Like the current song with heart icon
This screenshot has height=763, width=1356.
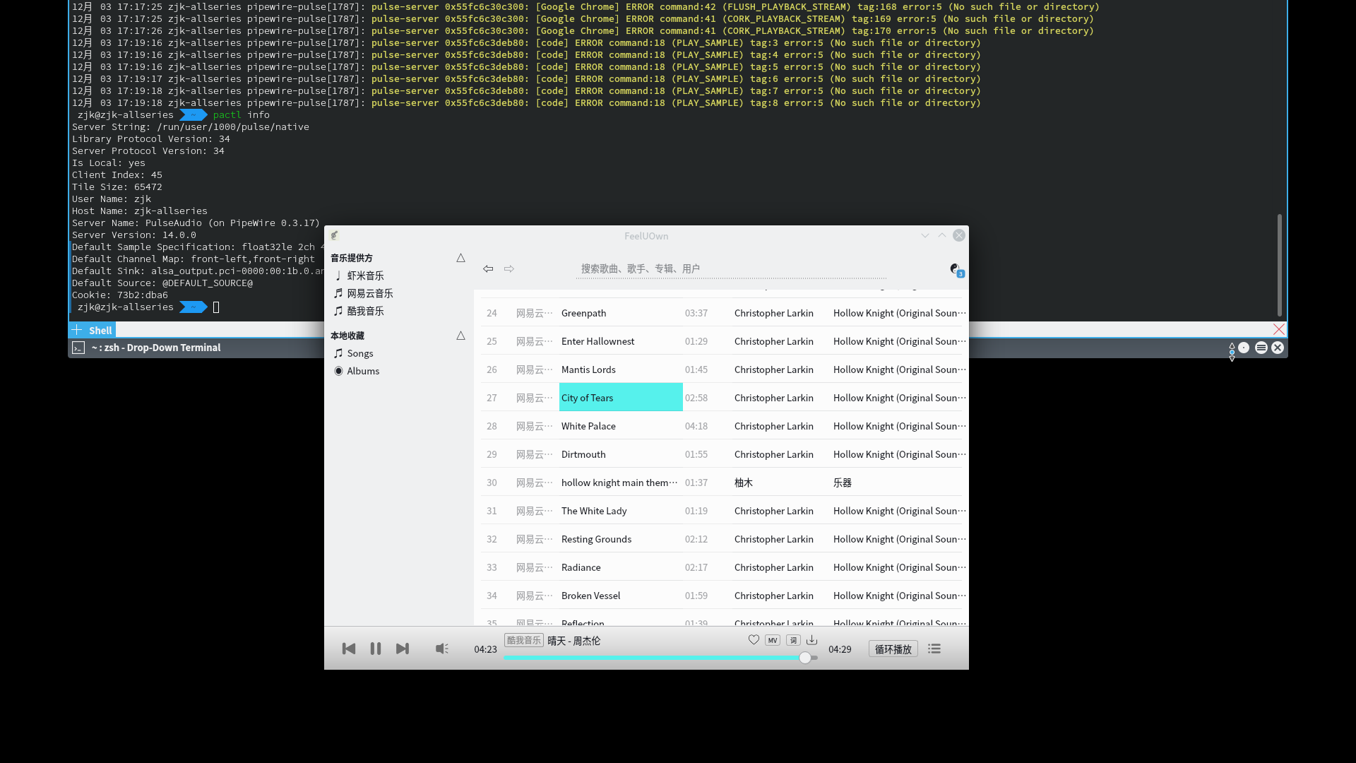(x=754, y=640)
